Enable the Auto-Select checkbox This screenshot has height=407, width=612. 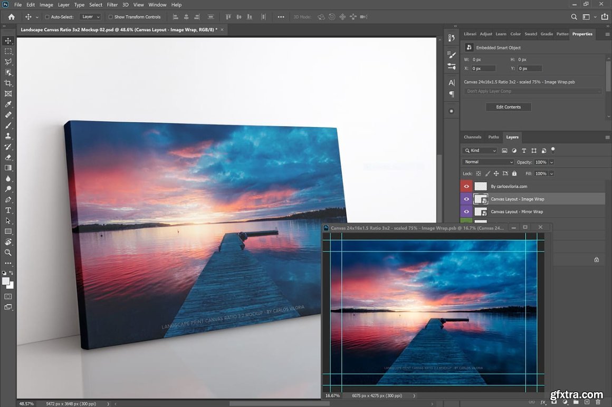tap(47, 17)
